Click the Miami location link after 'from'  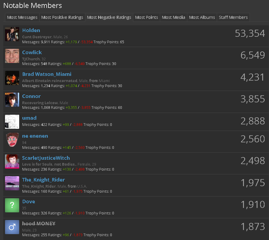point(104,81)
